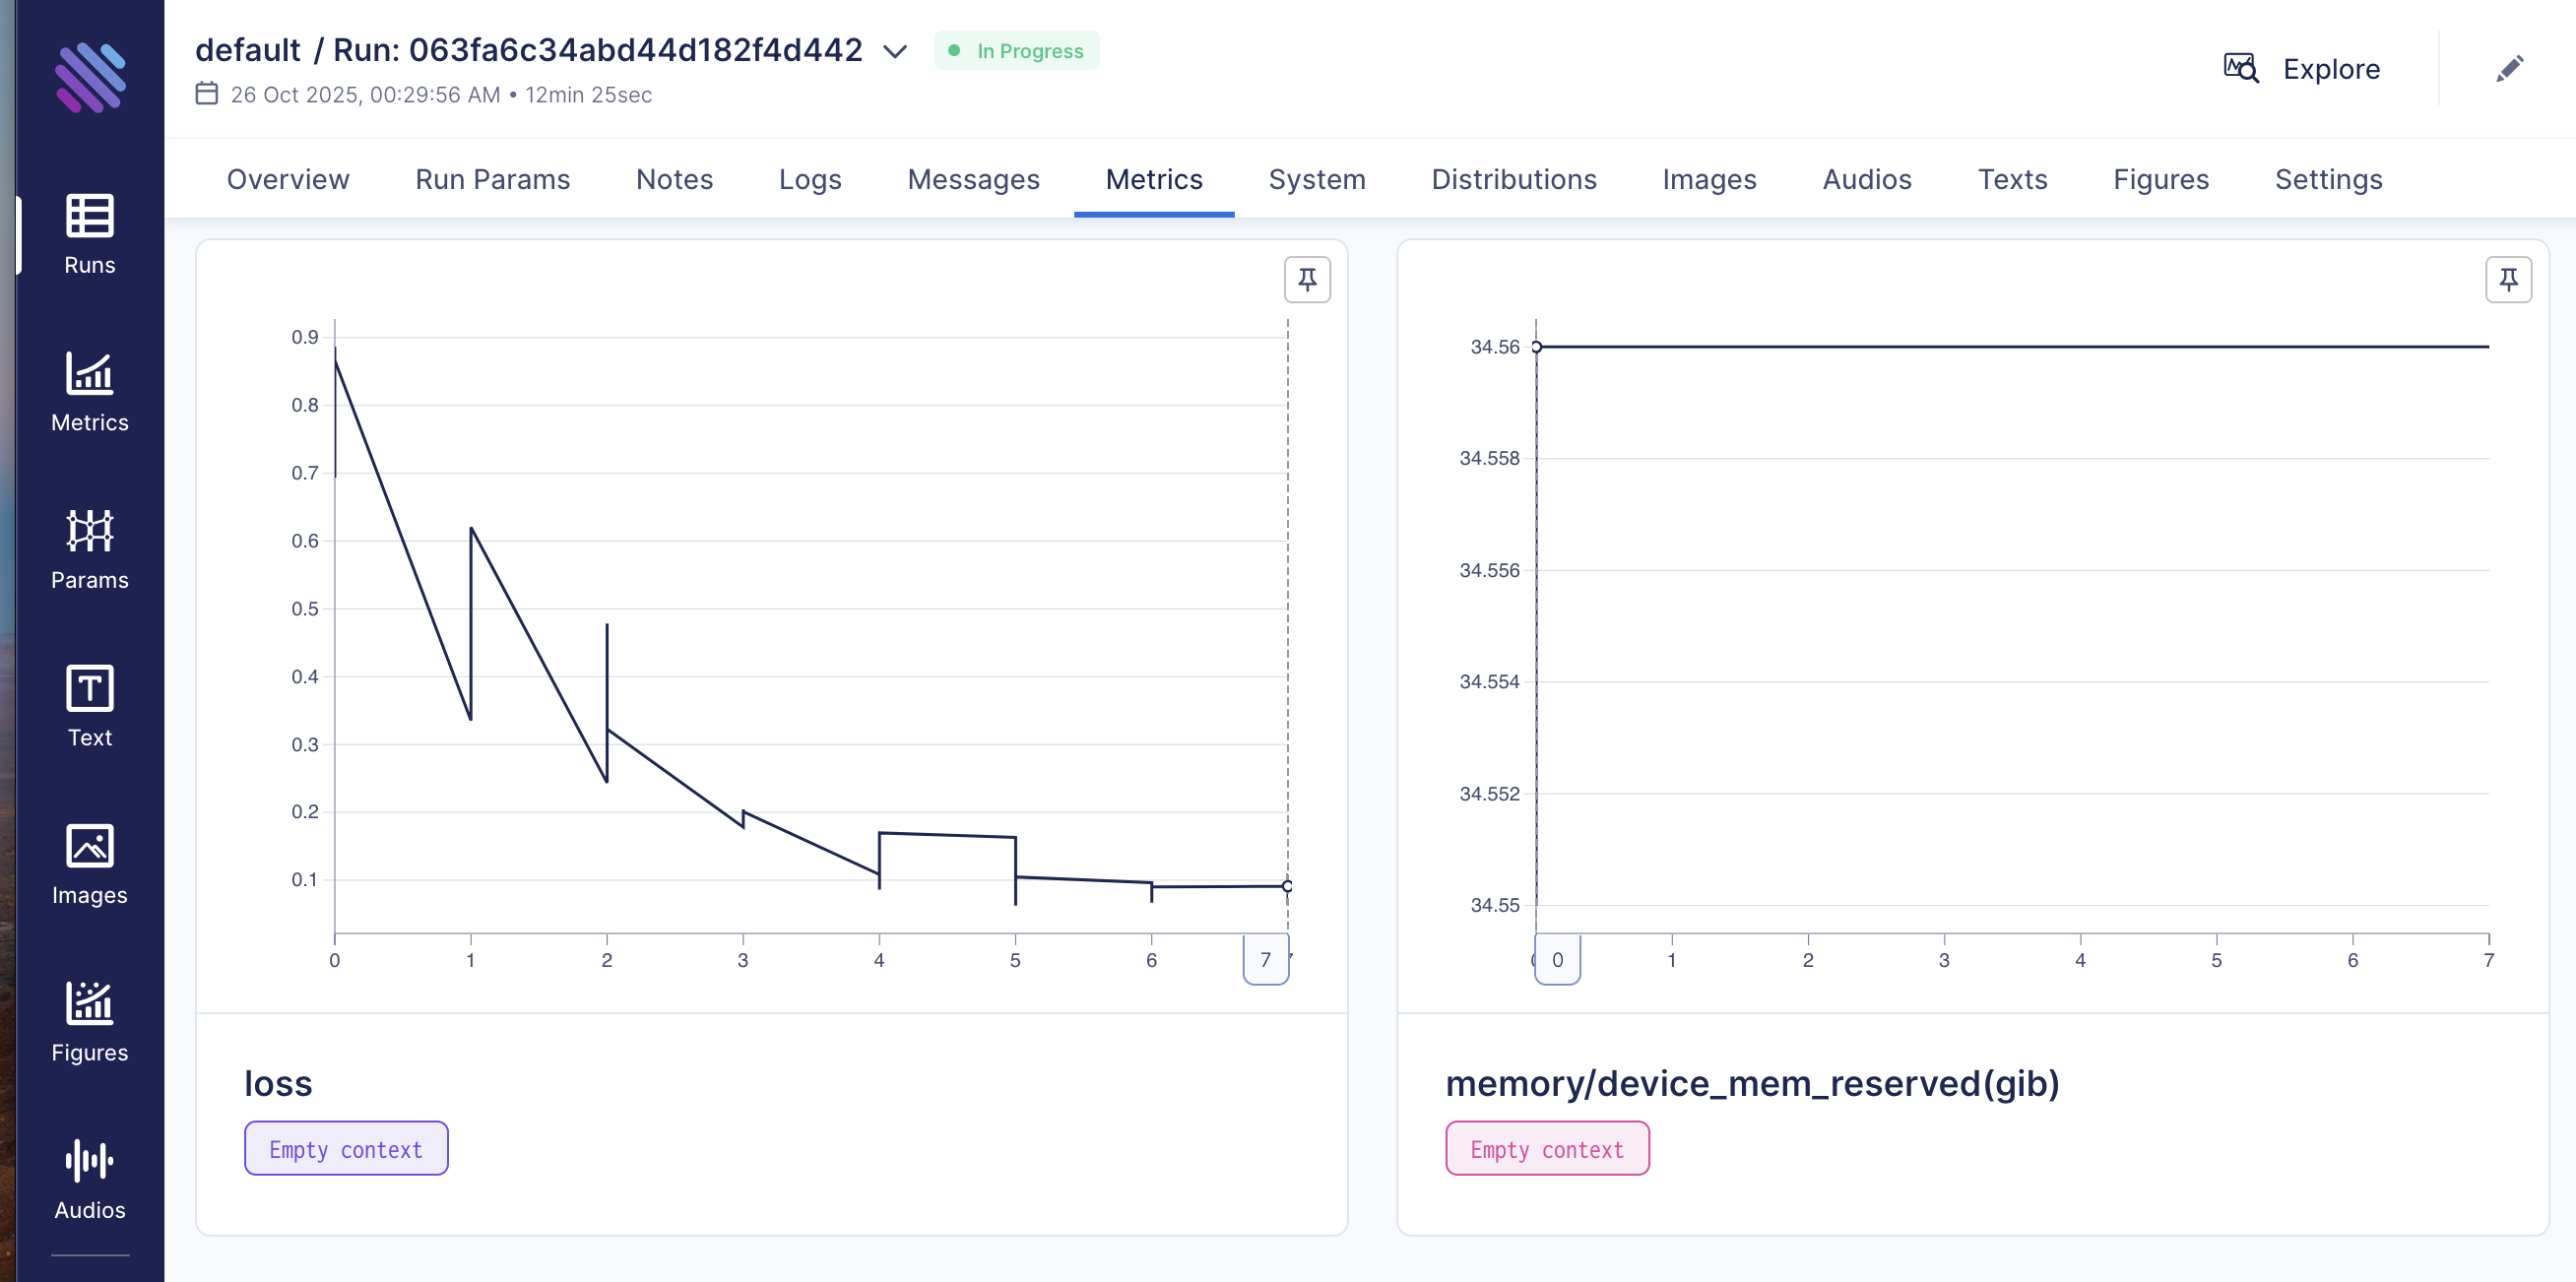Click the memory chart Empty context tag
This screenshot has height=1282, width=2576.
point(1546,1148)
